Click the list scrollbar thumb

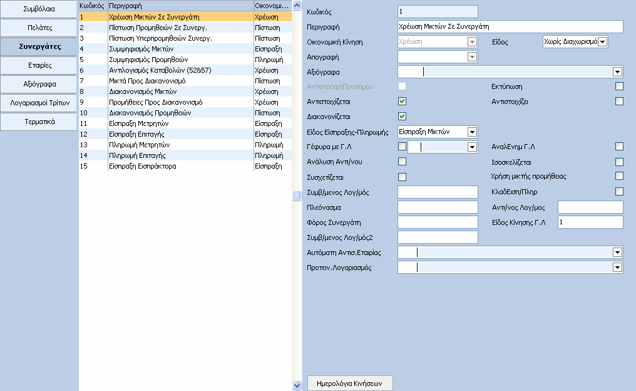(x=297, y=195)
